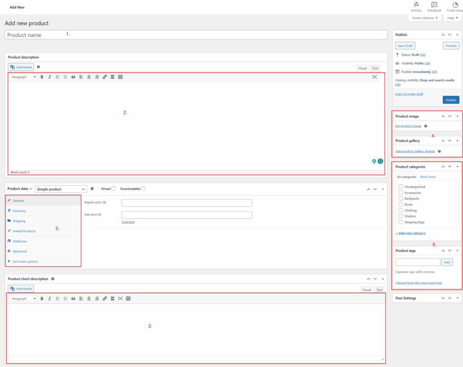Toggle bold in Product description toolbar
463x367 pixels.
[42, 77]
